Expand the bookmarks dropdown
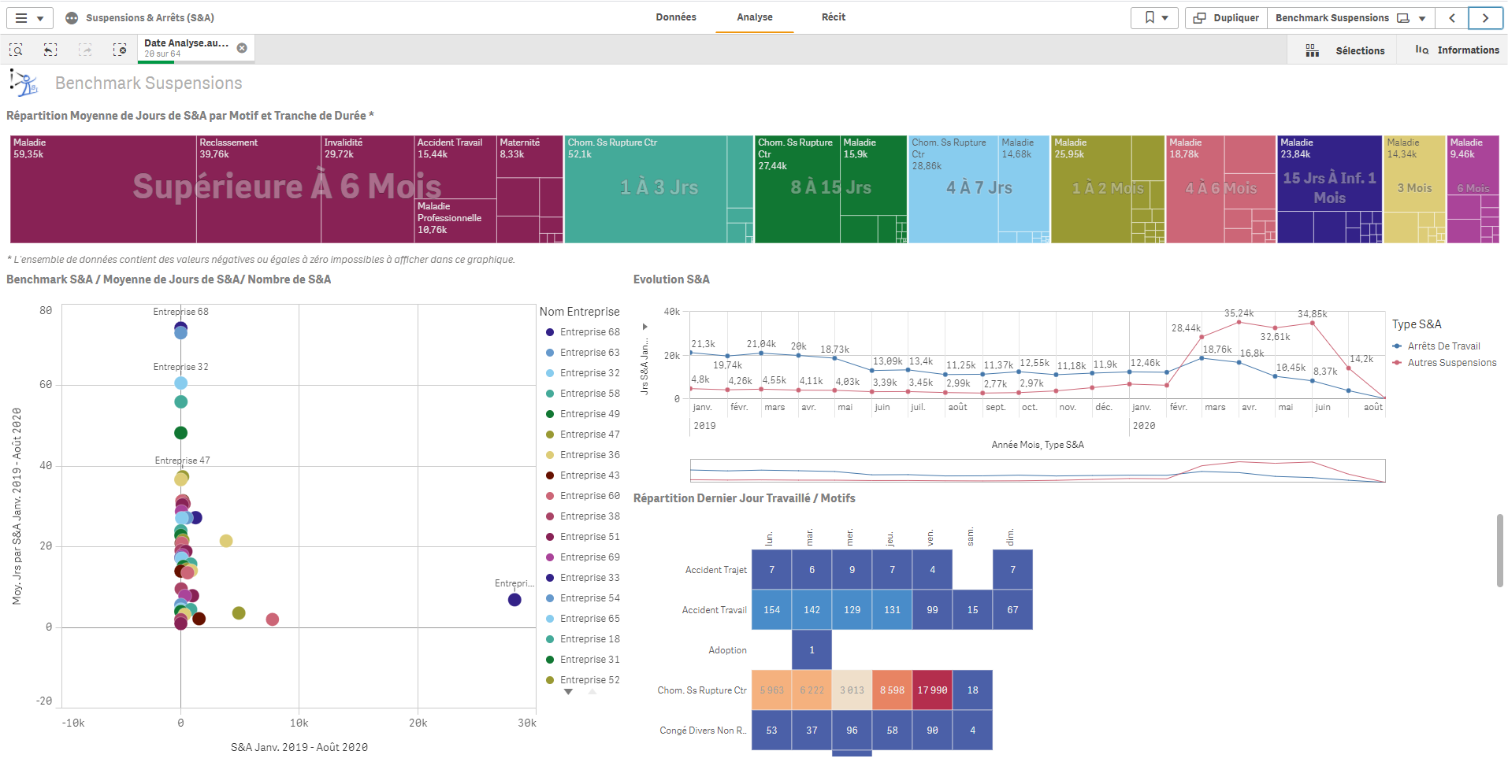1508x762 pixels. pyautogui.click(x=1155, y=18)
